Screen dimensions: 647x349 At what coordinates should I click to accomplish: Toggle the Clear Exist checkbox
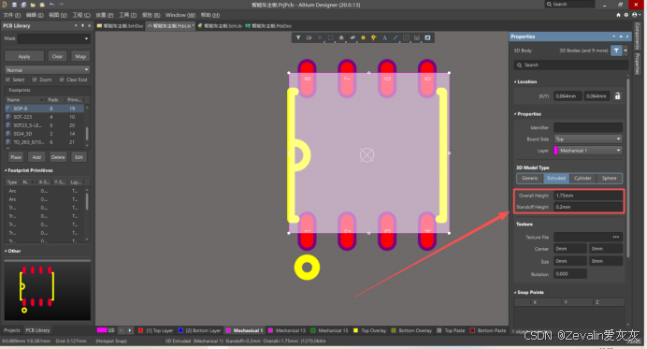(62, 80)
